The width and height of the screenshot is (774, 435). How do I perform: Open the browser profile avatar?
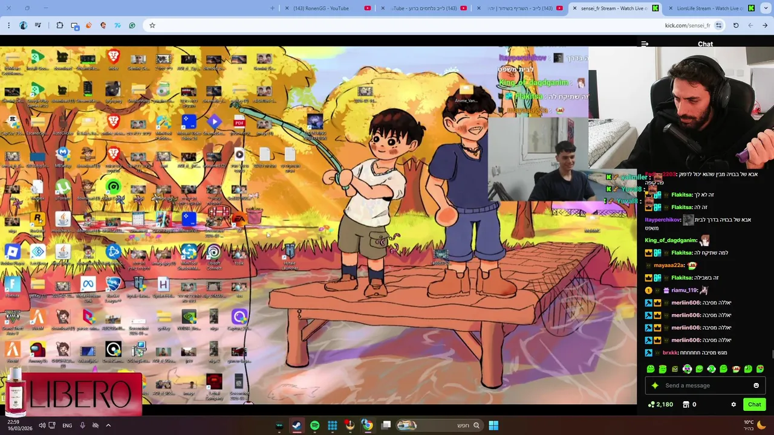(23, 25)
